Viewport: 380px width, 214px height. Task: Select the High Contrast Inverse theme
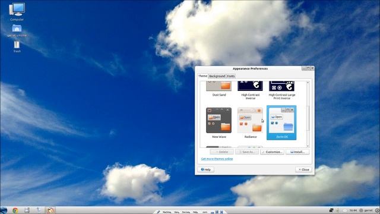pyautogui.click(x=250, y=90)
